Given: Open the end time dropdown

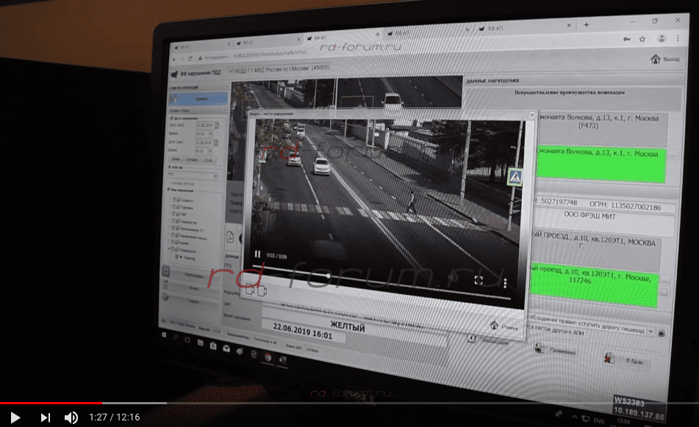Looking at the screenshot, I should tap(209, 151).
